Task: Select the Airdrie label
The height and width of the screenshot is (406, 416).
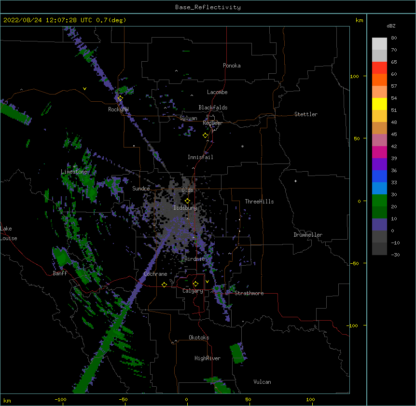Action: coord(195,259)
